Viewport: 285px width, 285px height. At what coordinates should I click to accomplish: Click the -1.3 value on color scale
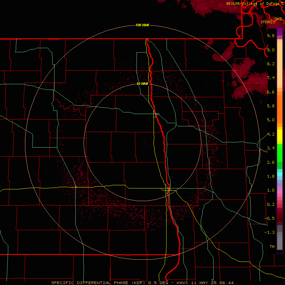point(269,232)
